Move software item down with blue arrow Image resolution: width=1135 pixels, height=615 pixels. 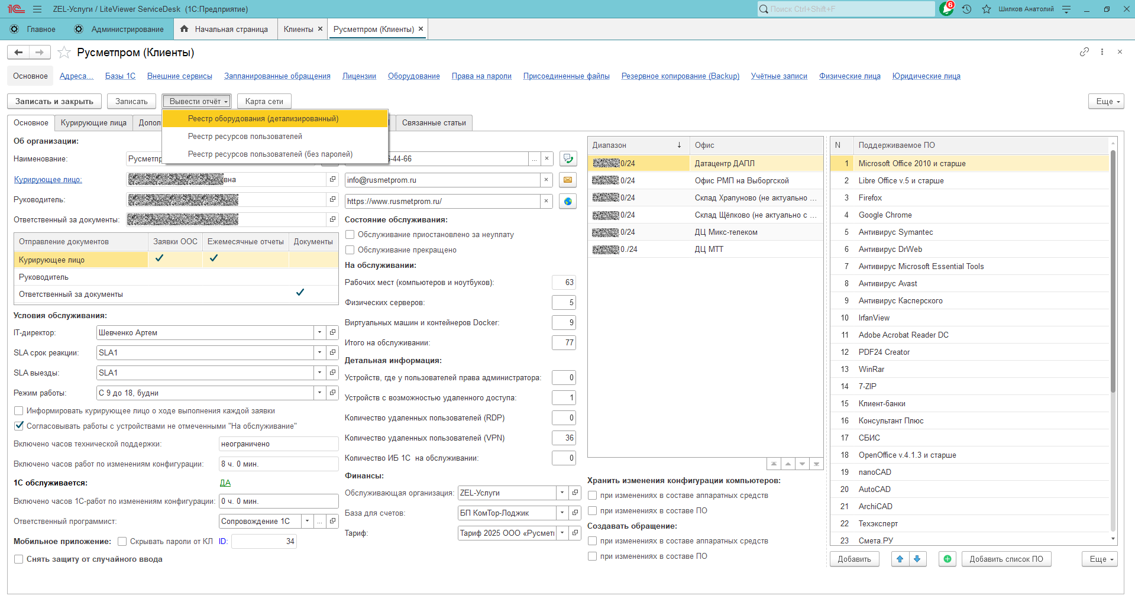917,559
